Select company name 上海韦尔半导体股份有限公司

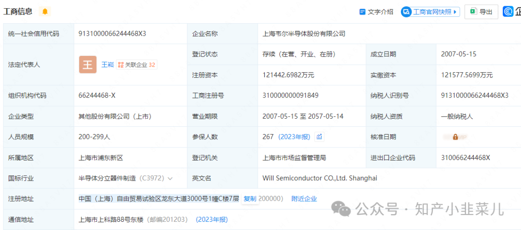pyautogui.click(x=304, y=34)
